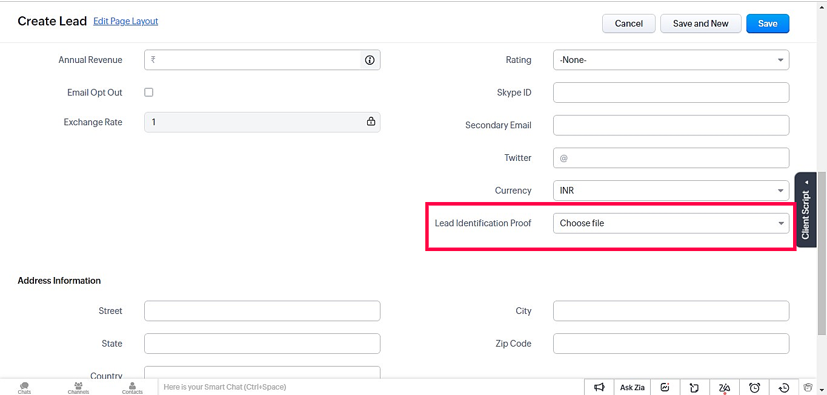Click the Annual Revenue info icon
The image size is (827, 395).
pos(370,60)
